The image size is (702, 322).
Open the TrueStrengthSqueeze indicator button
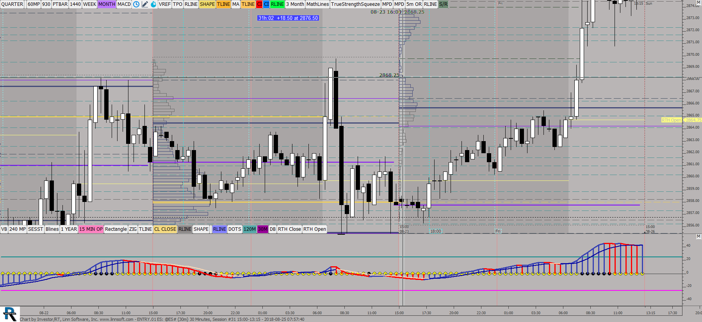click(355, 4)
